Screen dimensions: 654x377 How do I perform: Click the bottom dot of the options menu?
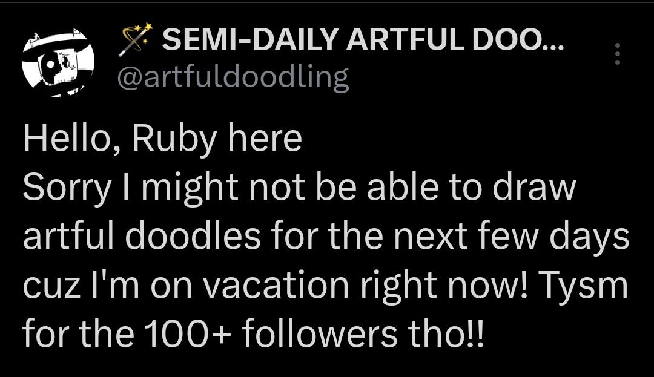click(x=618, y=64)
